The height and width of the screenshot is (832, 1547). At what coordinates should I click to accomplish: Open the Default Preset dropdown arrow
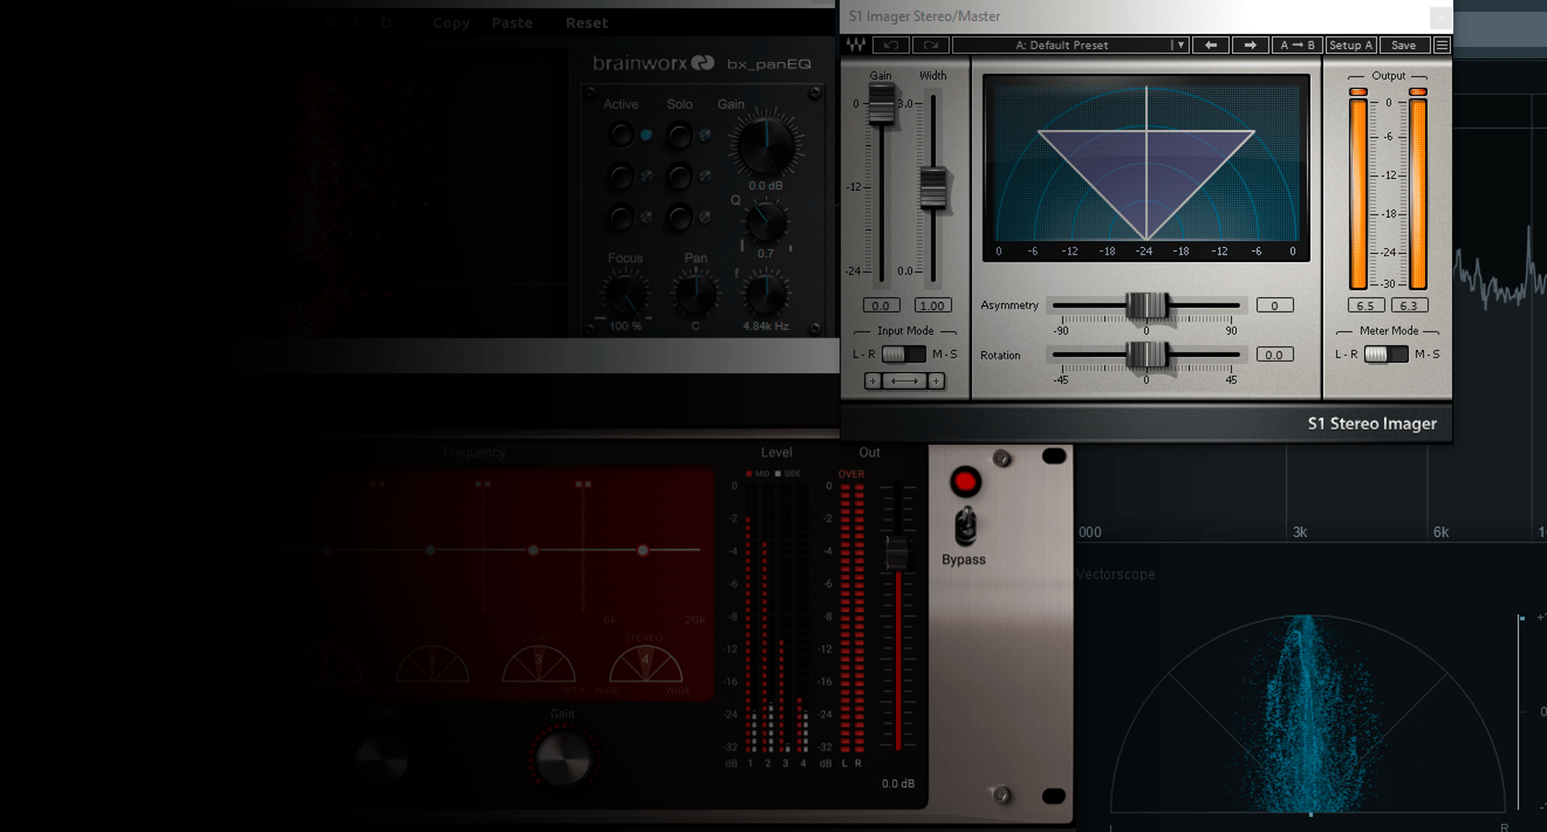point(1180,45)
